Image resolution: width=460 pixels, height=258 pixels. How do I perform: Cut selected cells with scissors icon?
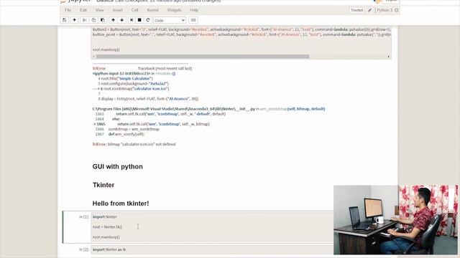84,20
